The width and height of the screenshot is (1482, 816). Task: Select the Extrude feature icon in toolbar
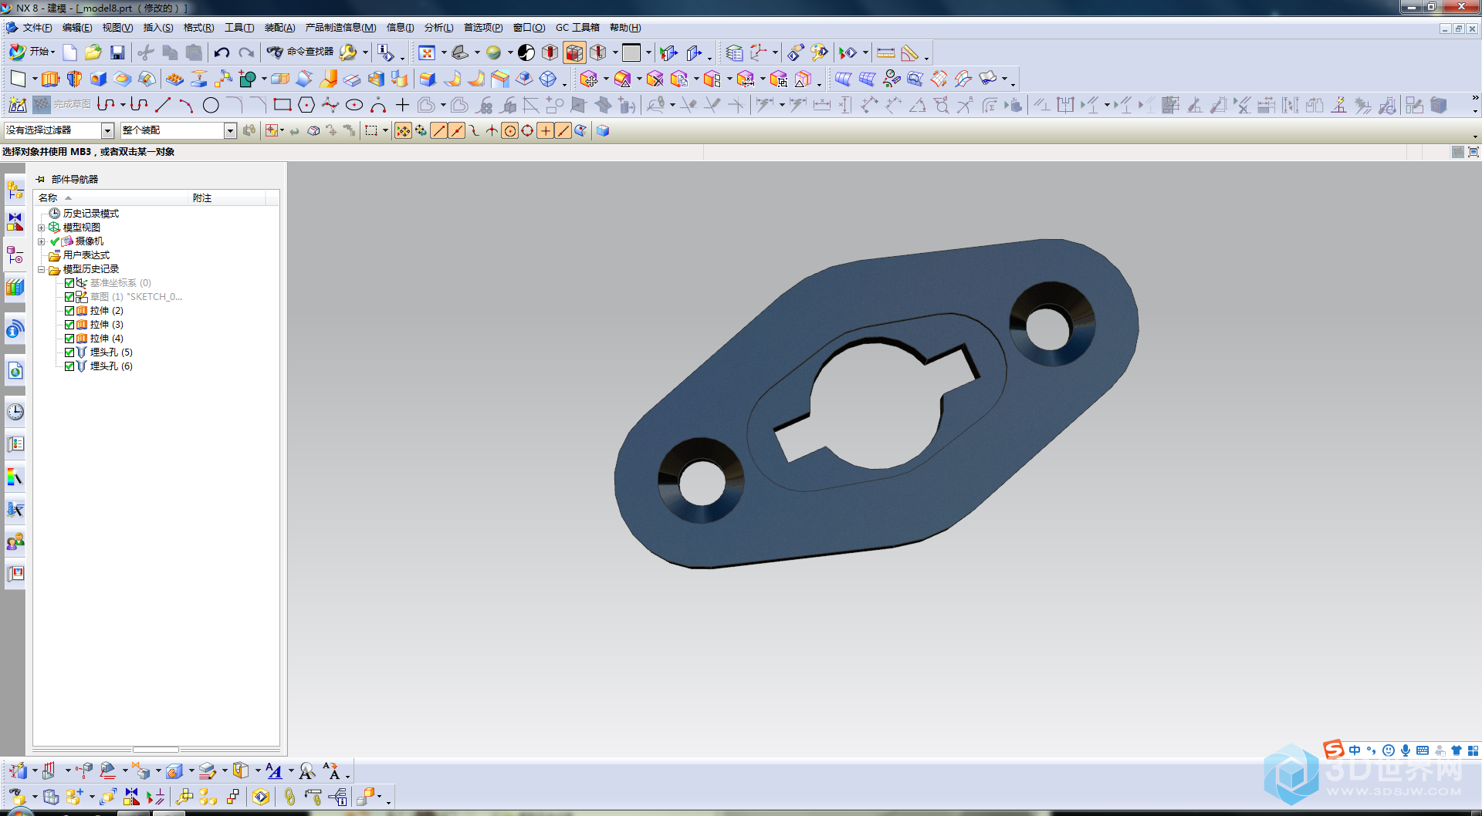click(x=50, y=79)
